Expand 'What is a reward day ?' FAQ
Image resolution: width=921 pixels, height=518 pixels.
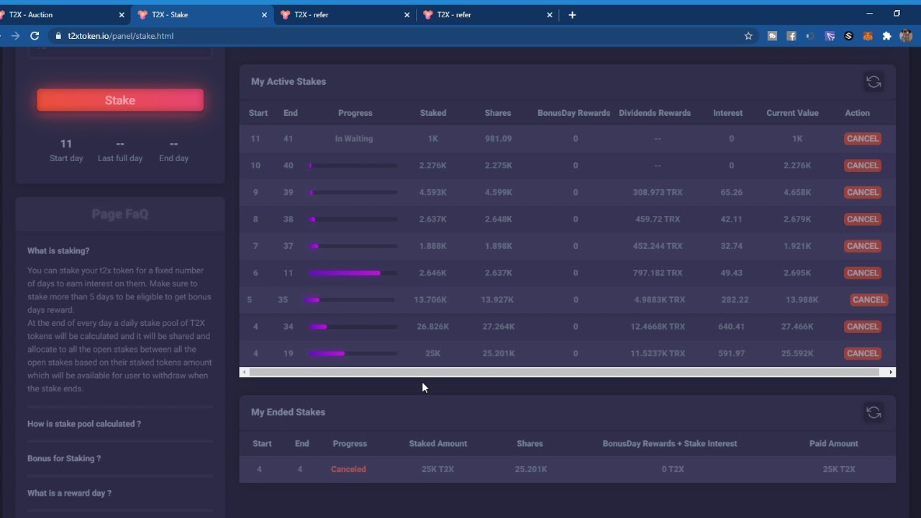click(x=69, y=493)
